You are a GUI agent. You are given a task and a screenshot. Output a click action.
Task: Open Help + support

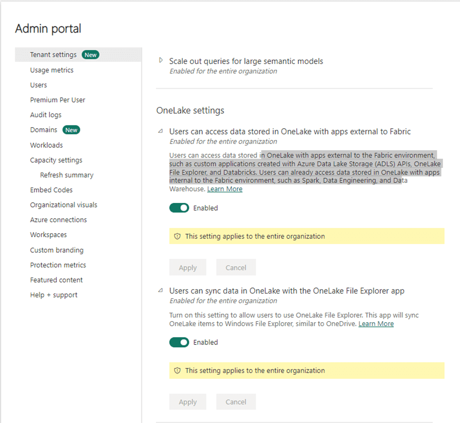(54, 295)
